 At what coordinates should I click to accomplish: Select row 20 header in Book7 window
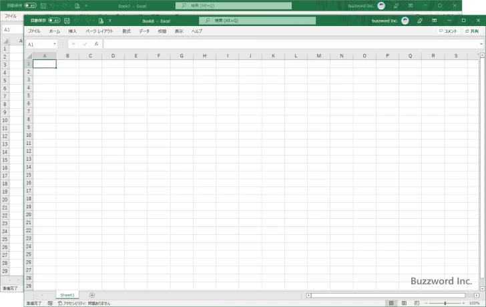[x=5, y=200]
